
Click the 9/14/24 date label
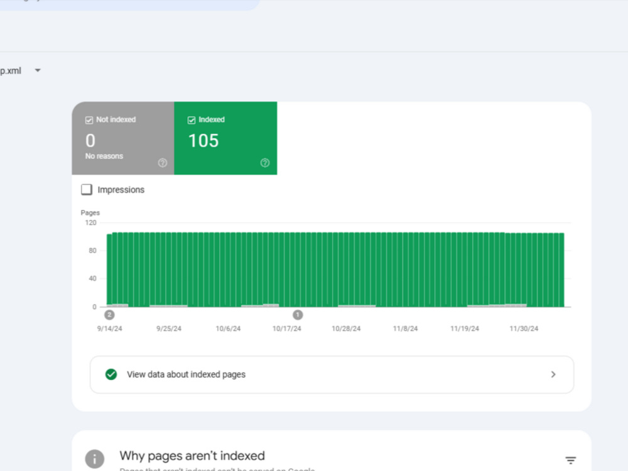(109, 328)
